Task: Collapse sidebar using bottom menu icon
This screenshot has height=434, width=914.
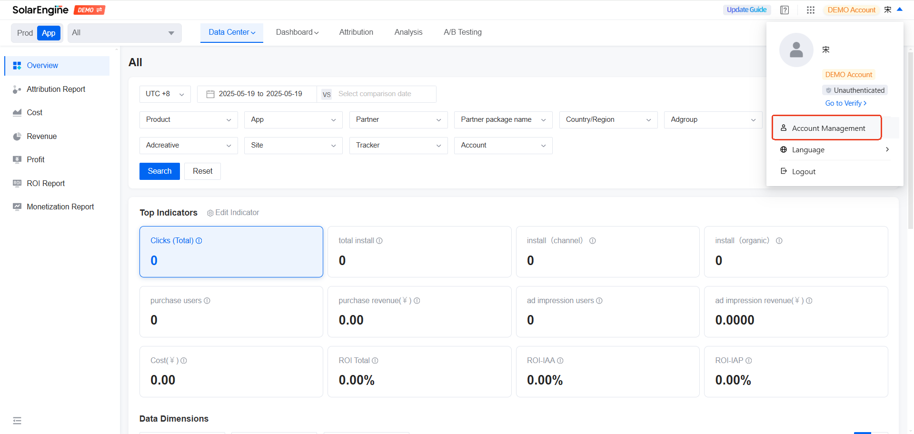Action: (x=17, y=421)
